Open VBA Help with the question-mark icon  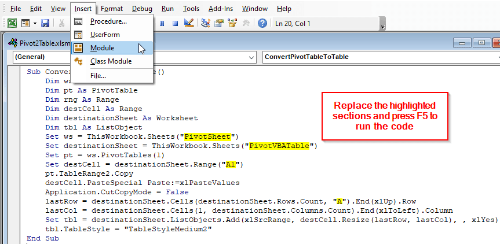[262, 23]
